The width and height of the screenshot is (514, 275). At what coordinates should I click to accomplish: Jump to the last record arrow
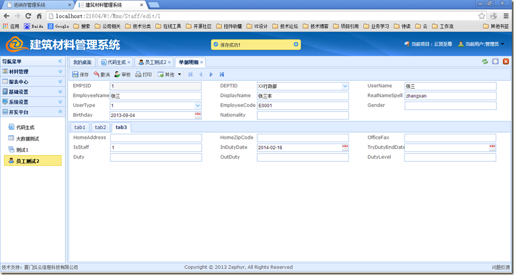(222, 74)
